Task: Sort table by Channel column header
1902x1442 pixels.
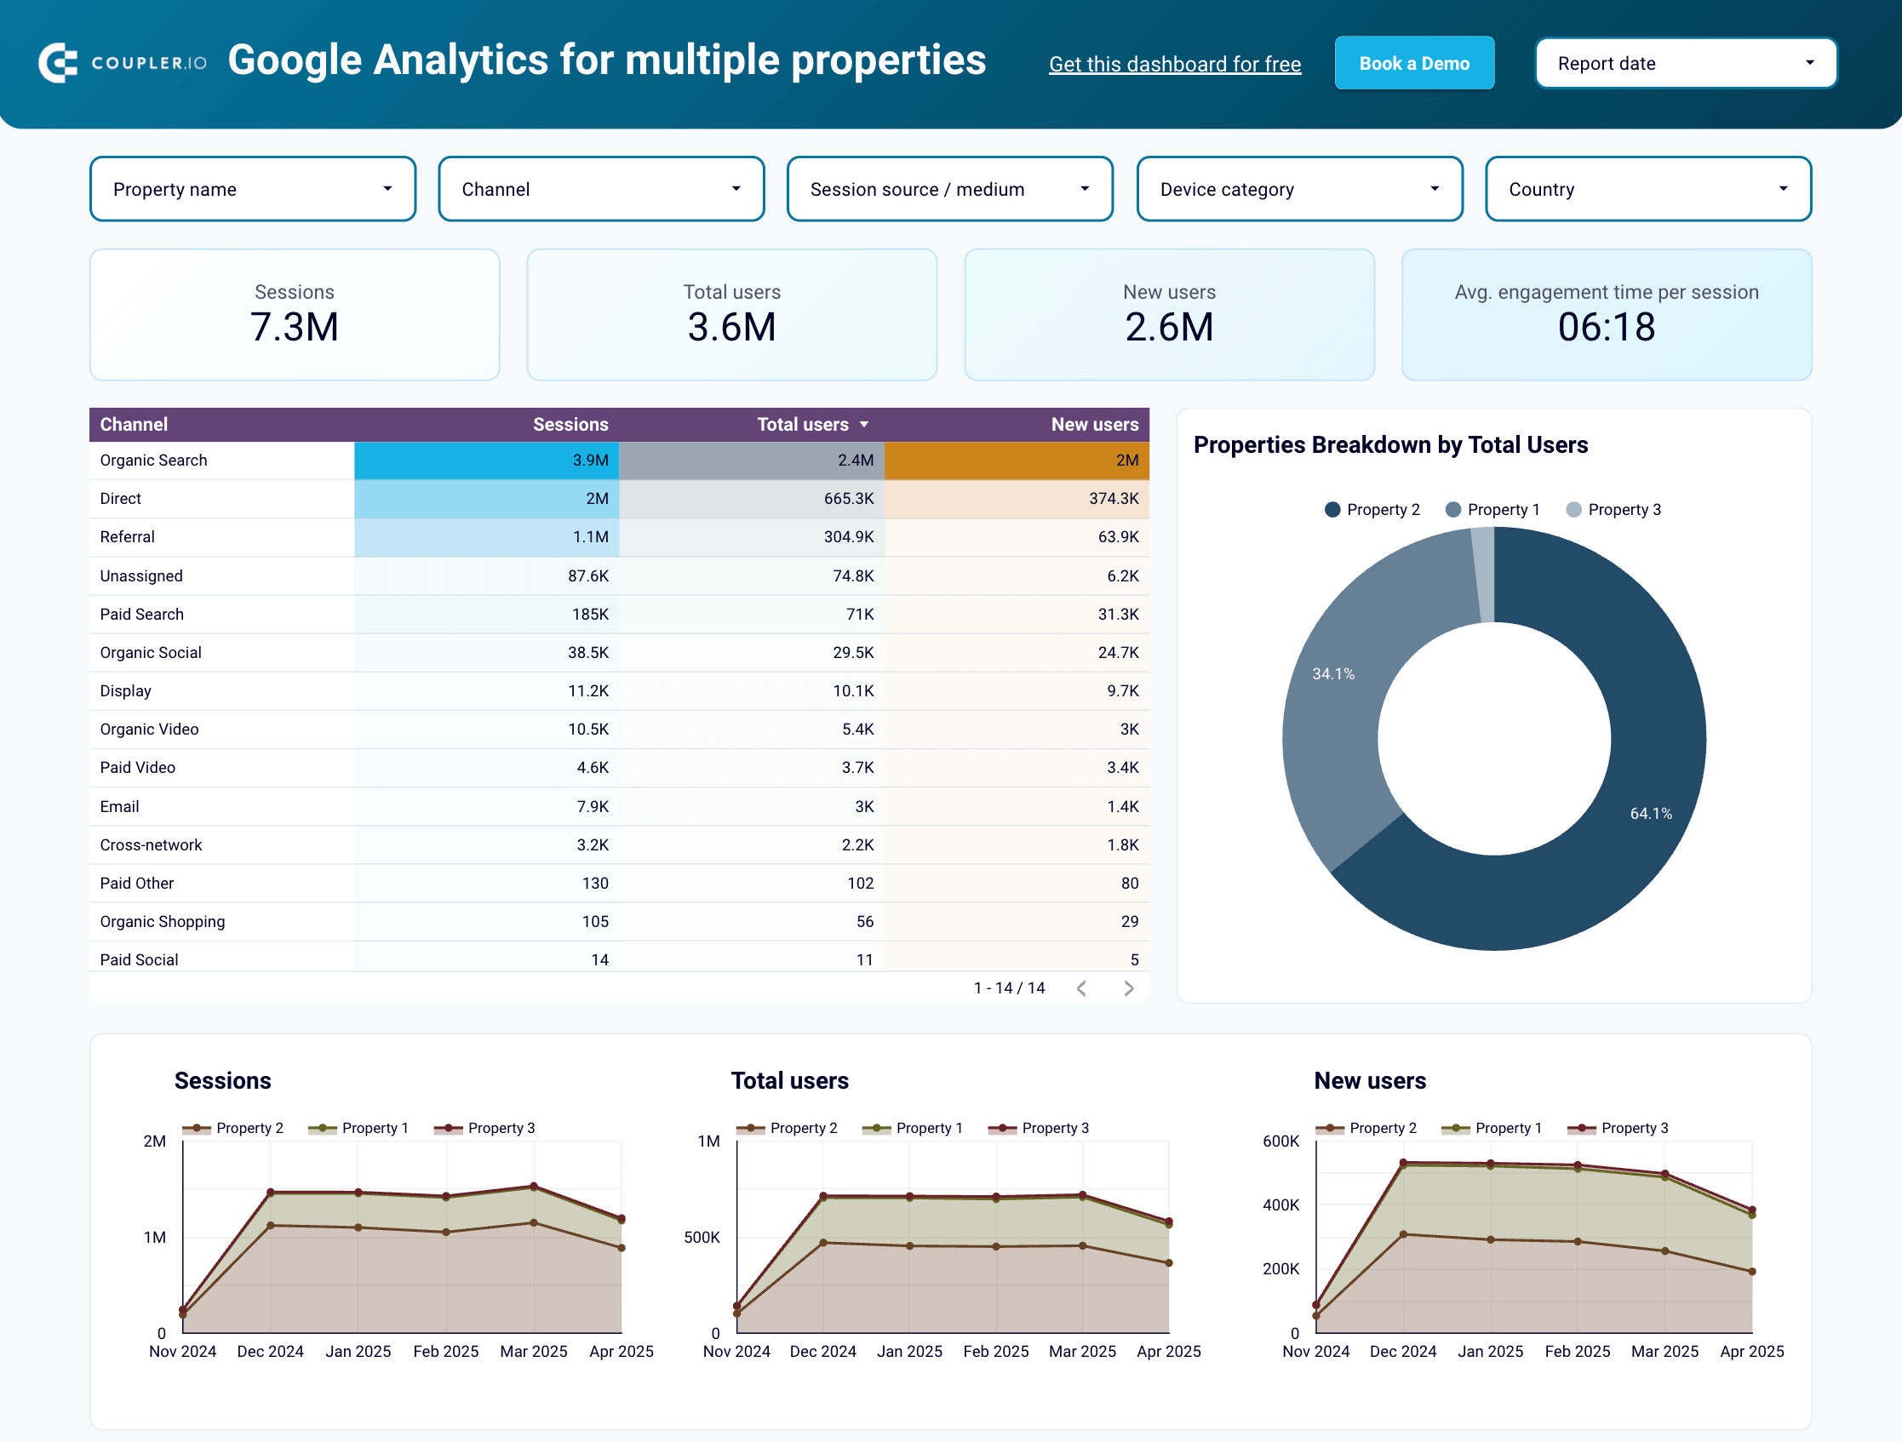Action: coord(134,424)
